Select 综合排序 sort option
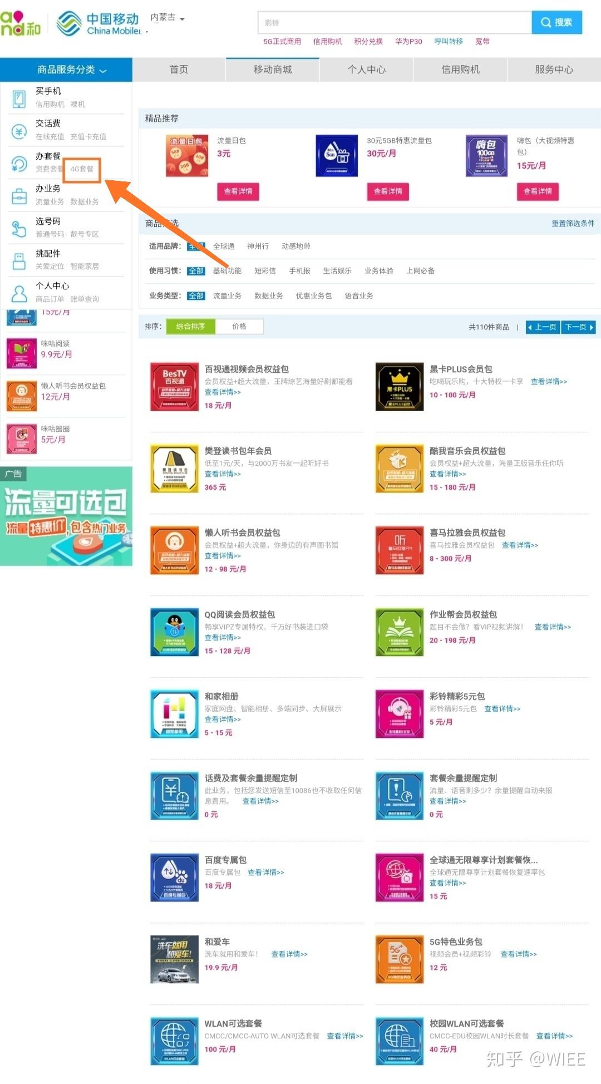This screenshot has width=601, height=1084. pyautogui.click(x=191, y=327)
